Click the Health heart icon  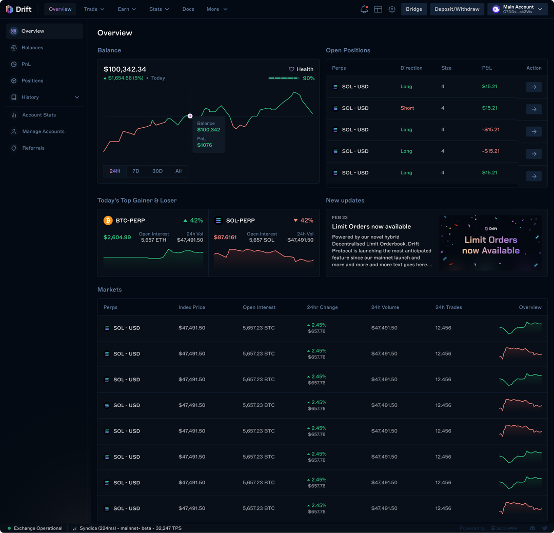(x=291, y=69)
